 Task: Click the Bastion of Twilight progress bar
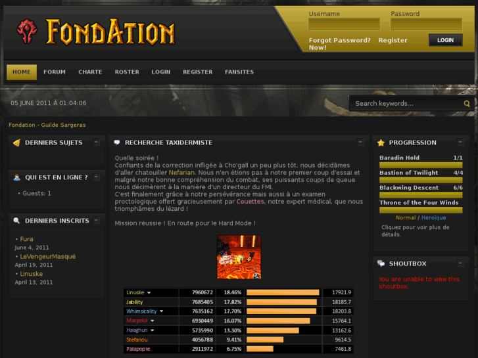(x=421, y=180)
